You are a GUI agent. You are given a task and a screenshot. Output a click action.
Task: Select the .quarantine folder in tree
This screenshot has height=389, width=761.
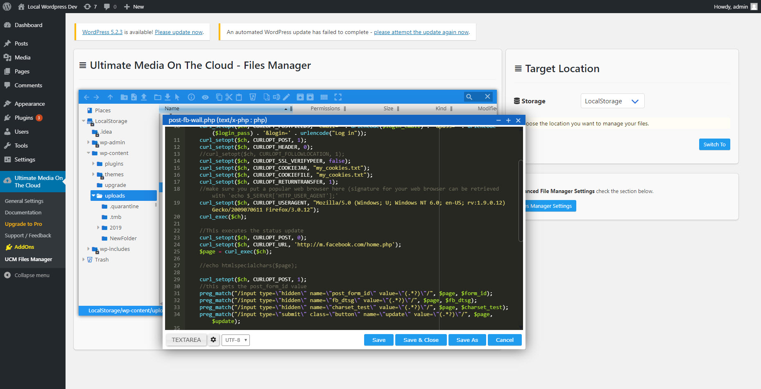(x=124, y=206)
